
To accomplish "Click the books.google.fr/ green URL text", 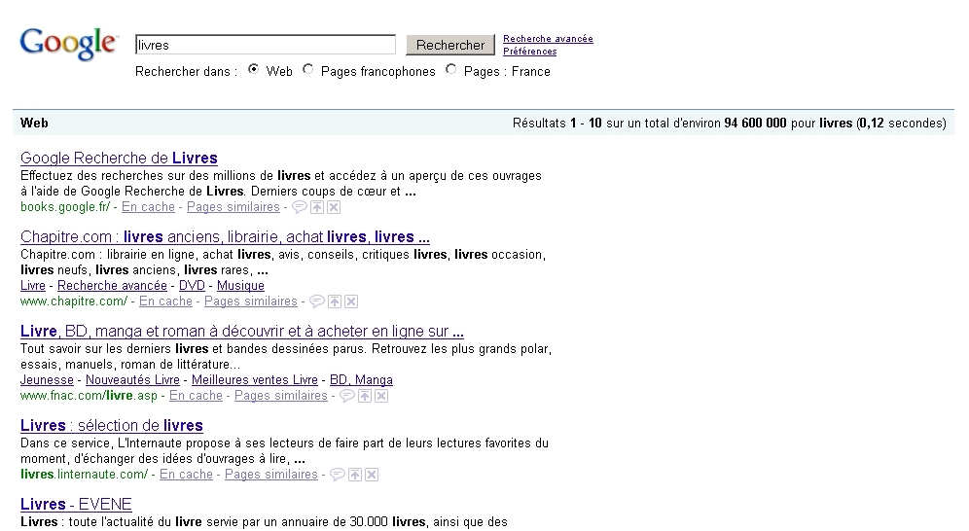I will click(65, 207).
